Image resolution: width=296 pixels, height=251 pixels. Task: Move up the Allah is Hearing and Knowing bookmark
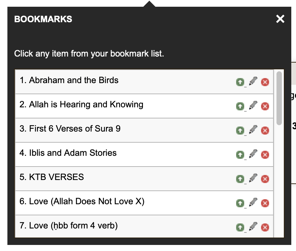click(x=240, y=106)
